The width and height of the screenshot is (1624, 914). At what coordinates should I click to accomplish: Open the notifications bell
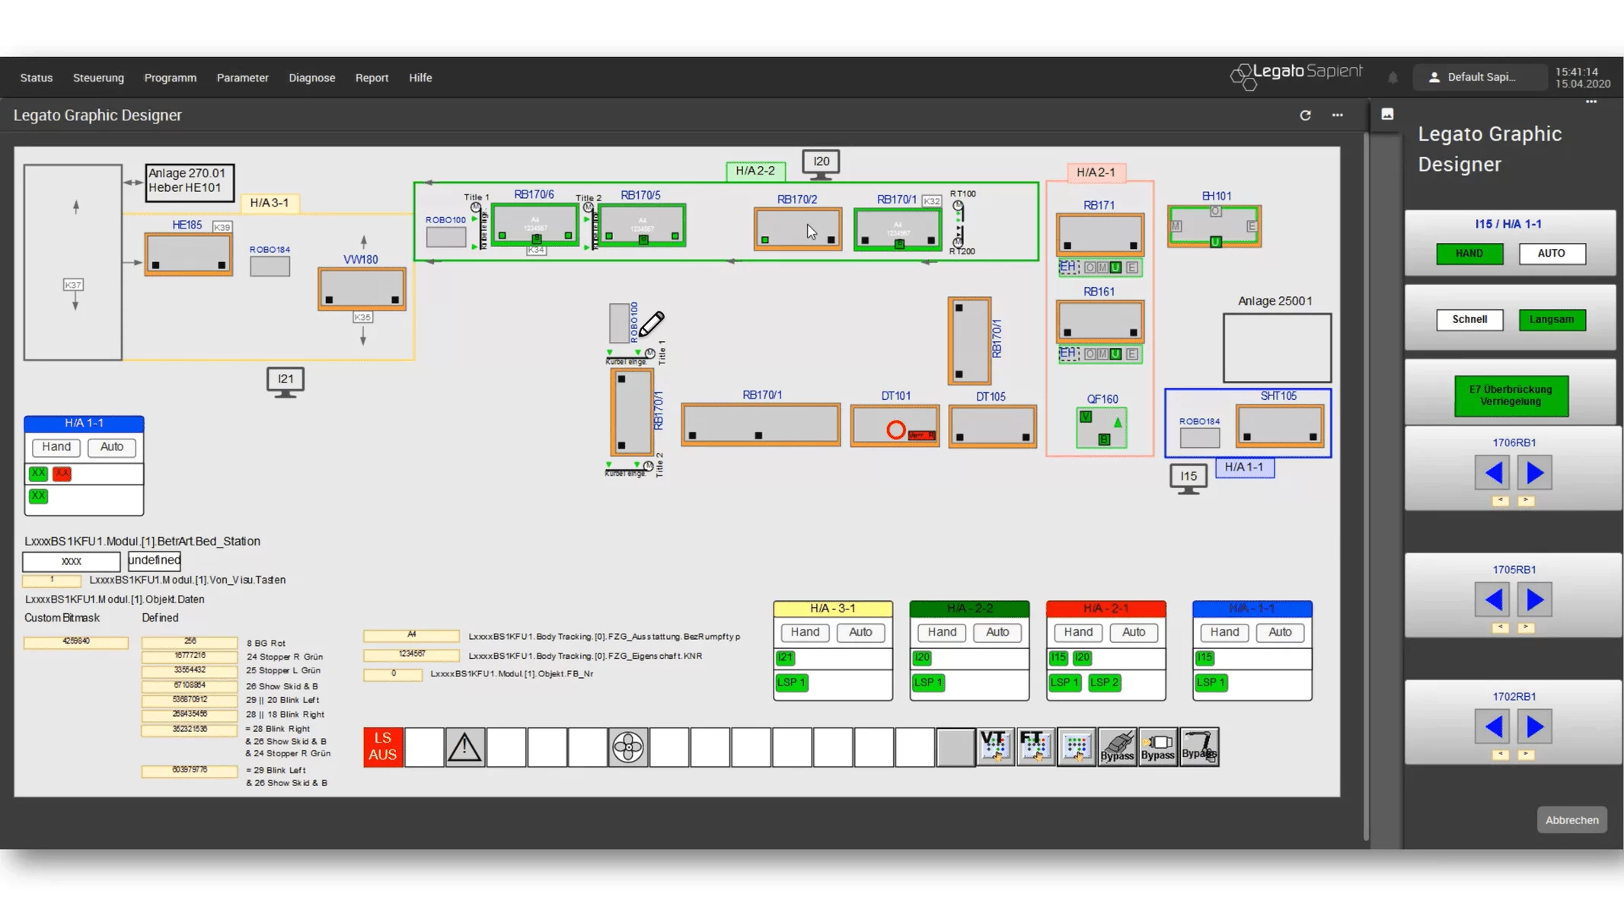1393,78
